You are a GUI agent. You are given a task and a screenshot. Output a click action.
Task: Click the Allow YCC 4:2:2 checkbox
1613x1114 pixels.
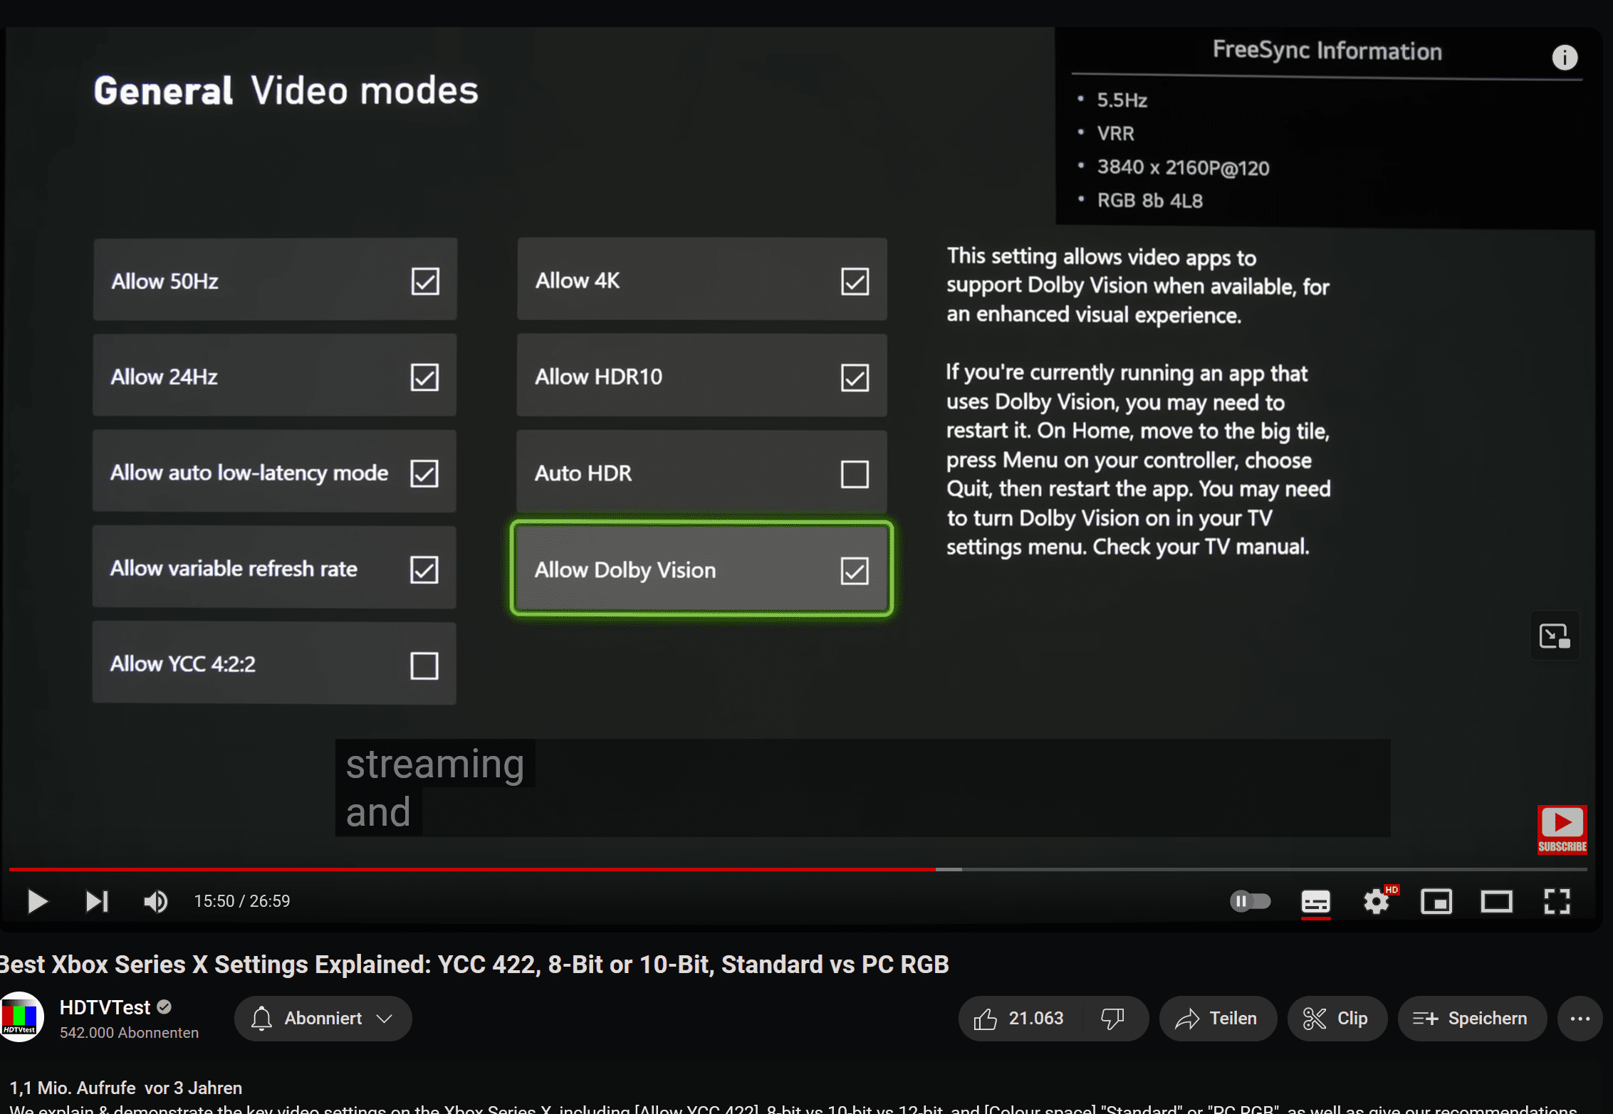point(424,666)
